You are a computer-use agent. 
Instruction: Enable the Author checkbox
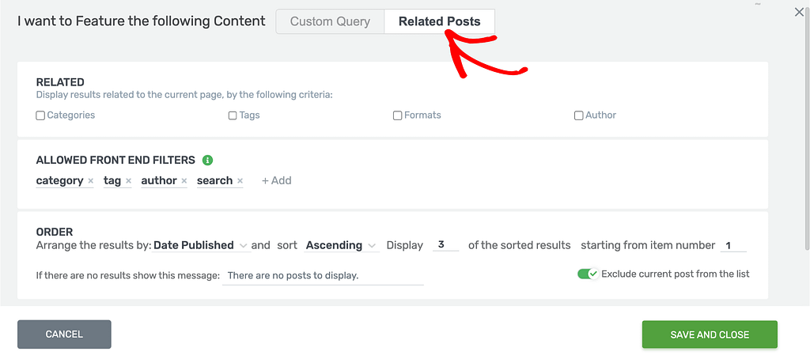click(x=578, y=115)
